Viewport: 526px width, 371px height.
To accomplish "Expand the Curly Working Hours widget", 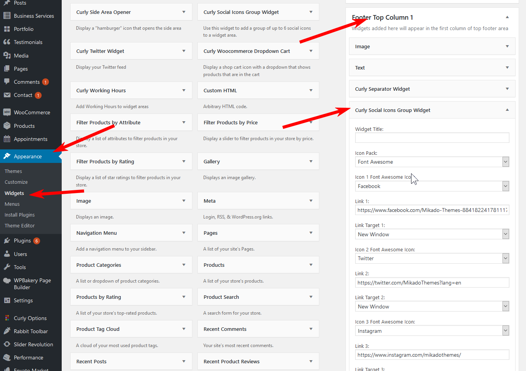I will 184,90.
